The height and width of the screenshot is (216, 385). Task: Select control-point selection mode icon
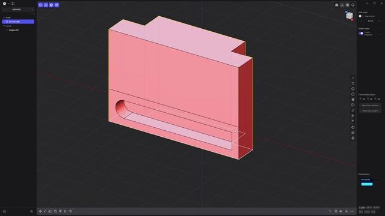(40, 5)
